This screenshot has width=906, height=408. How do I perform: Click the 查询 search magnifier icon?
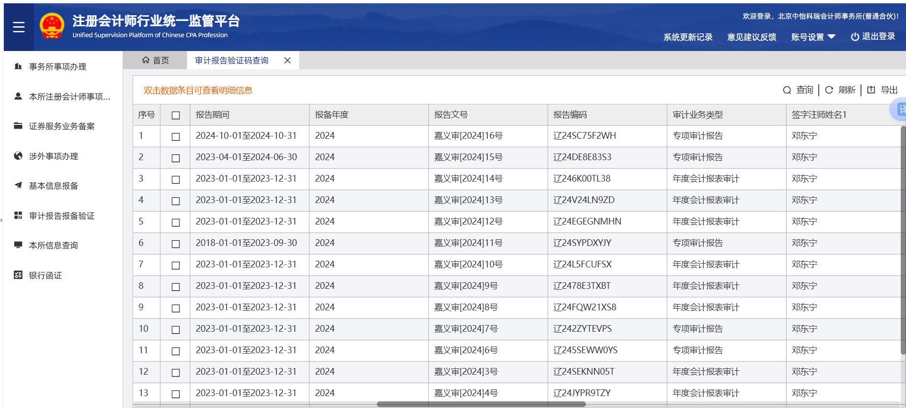[x=787, y=90]
